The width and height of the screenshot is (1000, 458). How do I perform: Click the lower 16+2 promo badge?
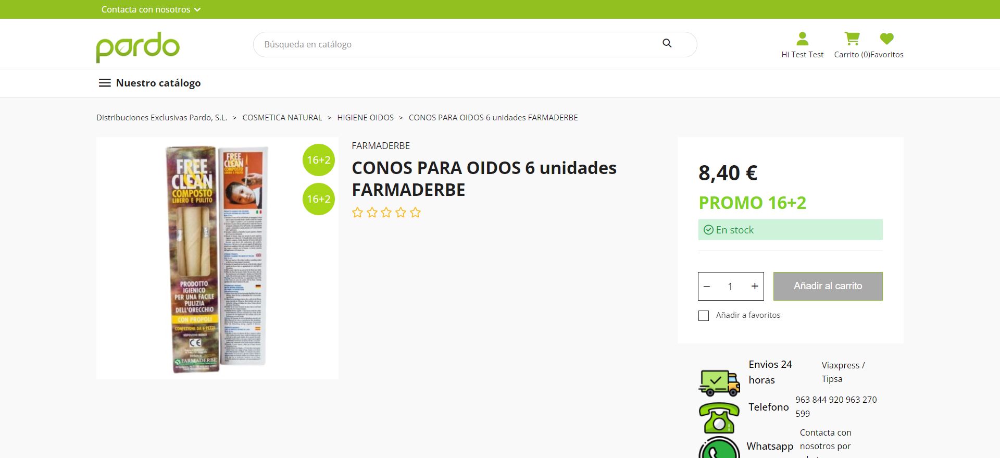[319, 199]
